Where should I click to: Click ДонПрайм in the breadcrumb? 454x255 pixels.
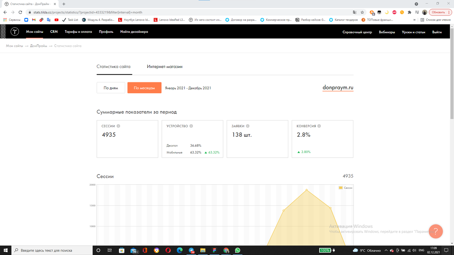[39, 46]
